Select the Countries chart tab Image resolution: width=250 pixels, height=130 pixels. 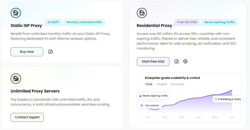[x=177, y=84]
